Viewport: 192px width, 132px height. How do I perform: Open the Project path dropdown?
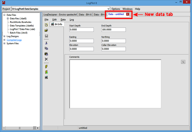coord(108,9)
